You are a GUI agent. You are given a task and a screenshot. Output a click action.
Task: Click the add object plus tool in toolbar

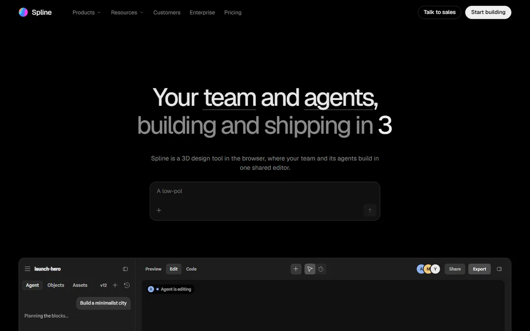(296, 269)
